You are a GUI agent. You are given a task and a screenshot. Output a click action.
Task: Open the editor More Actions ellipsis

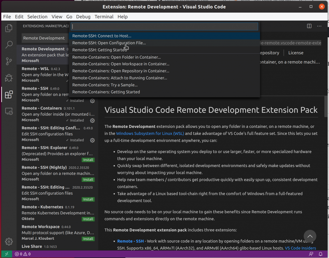click(x=319, y=26)
